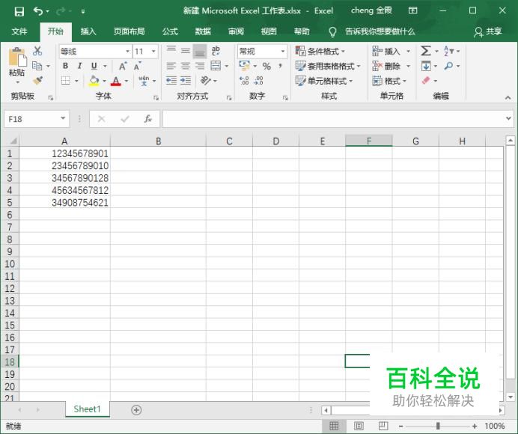Click the Merge & Center icon

pos(216,66)
